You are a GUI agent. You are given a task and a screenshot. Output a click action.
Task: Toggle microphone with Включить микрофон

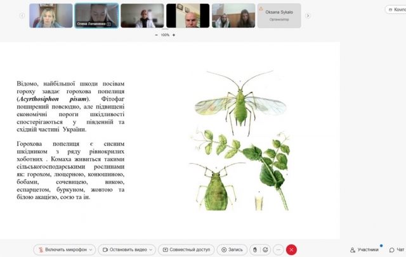click(62, 250)
